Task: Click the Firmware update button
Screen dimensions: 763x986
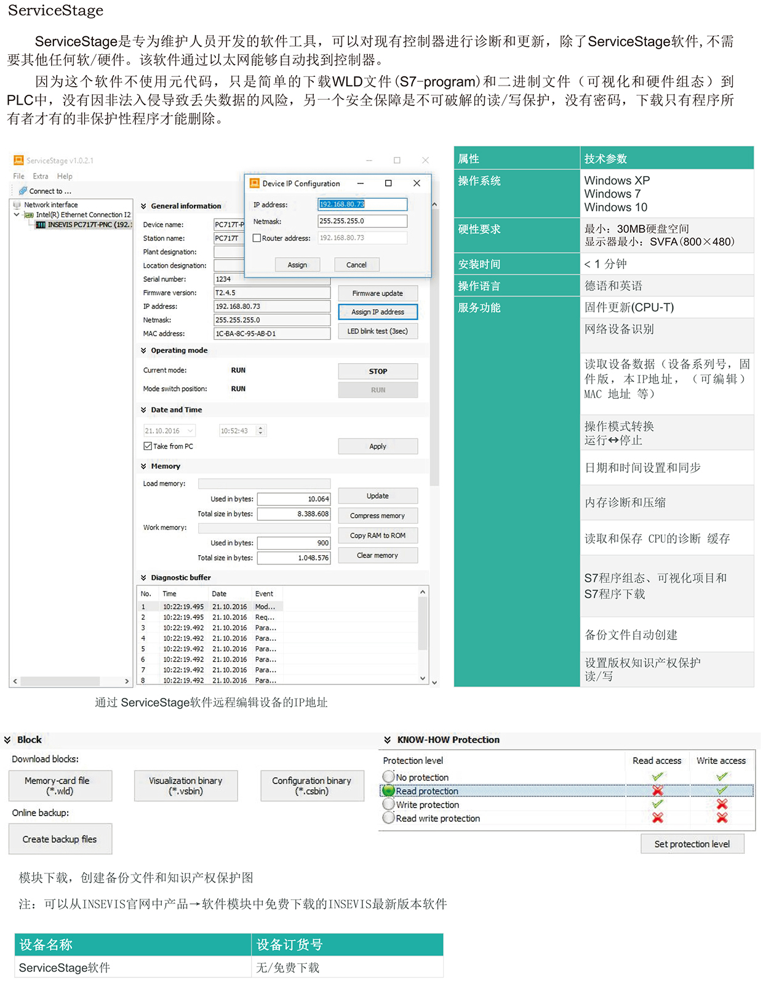Action: click(378, 294)
